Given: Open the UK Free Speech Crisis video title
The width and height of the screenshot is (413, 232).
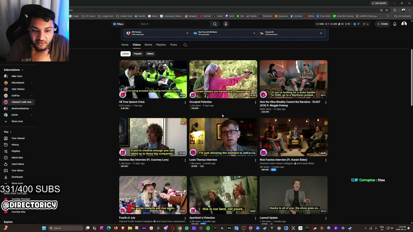Looking at the screenshot, I should (x=132, y=102).
